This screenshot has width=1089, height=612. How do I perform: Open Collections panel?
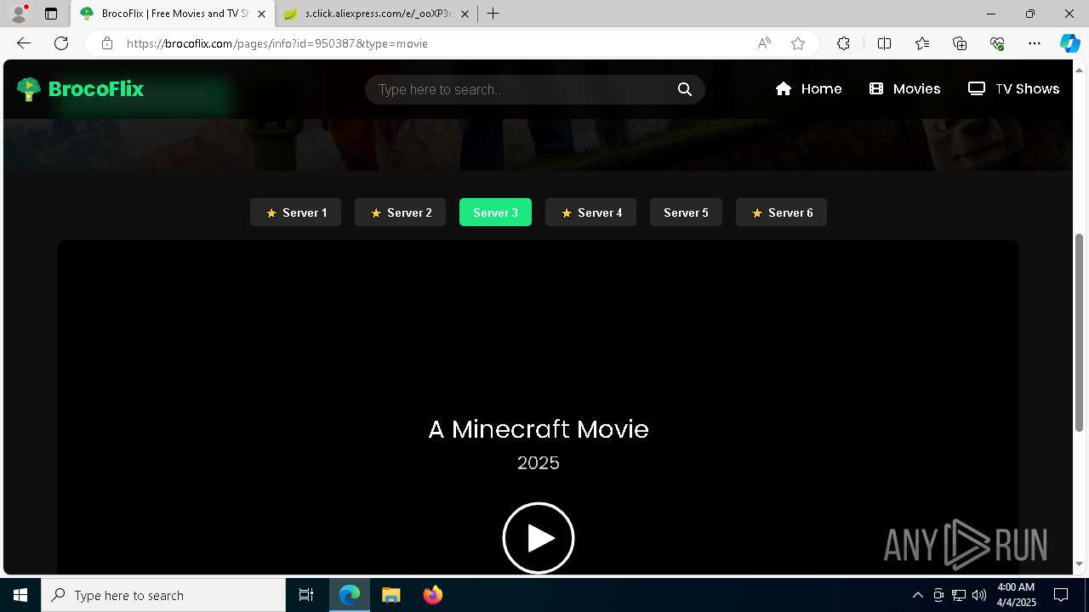tap(960, 43)
